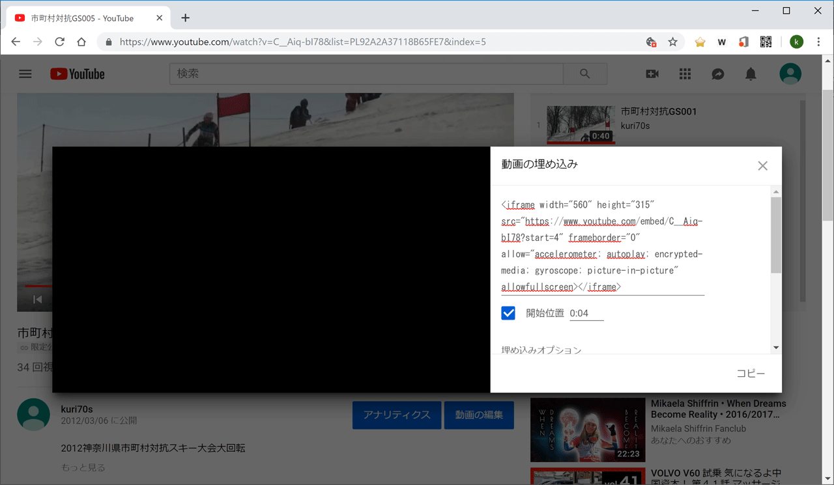Click the アナリティクス button
This screenshot has height=485, width=834.
tap(397, 415)
